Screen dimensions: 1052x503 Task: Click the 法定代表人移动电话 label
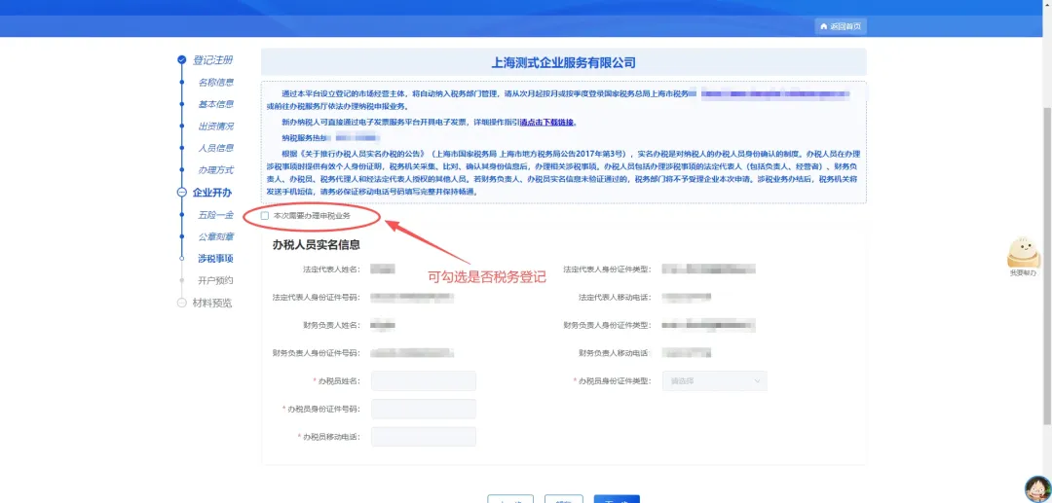pos(615,297)
